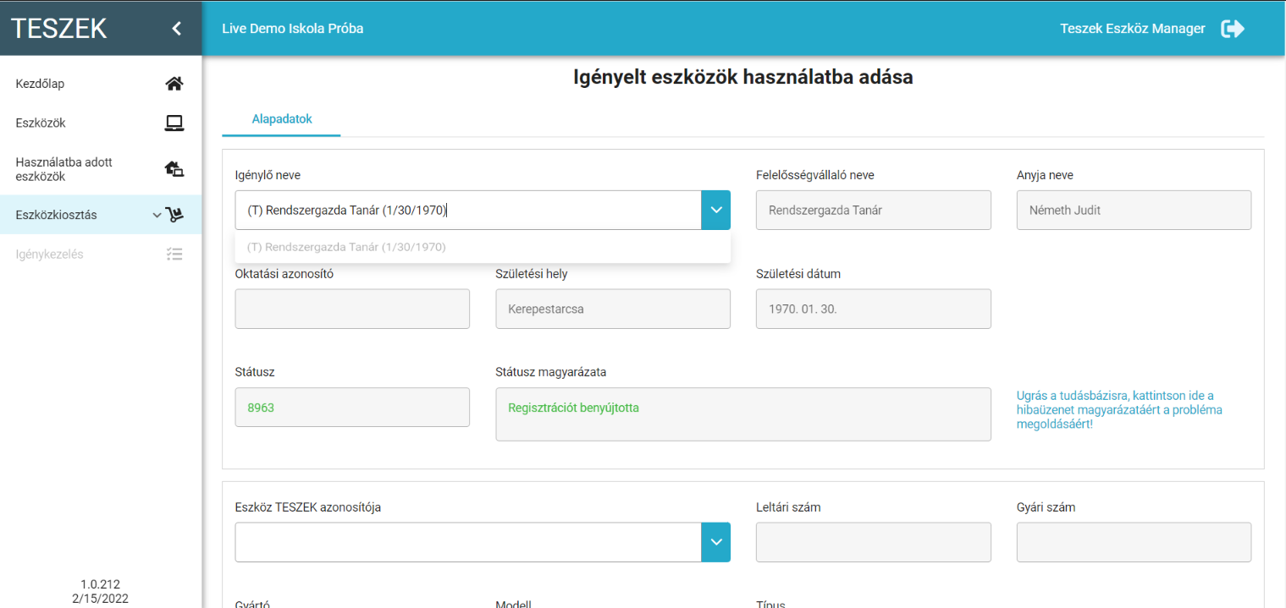
Task: Click the page heading Igényelt eszközök használatba adása
Action: 743,78
